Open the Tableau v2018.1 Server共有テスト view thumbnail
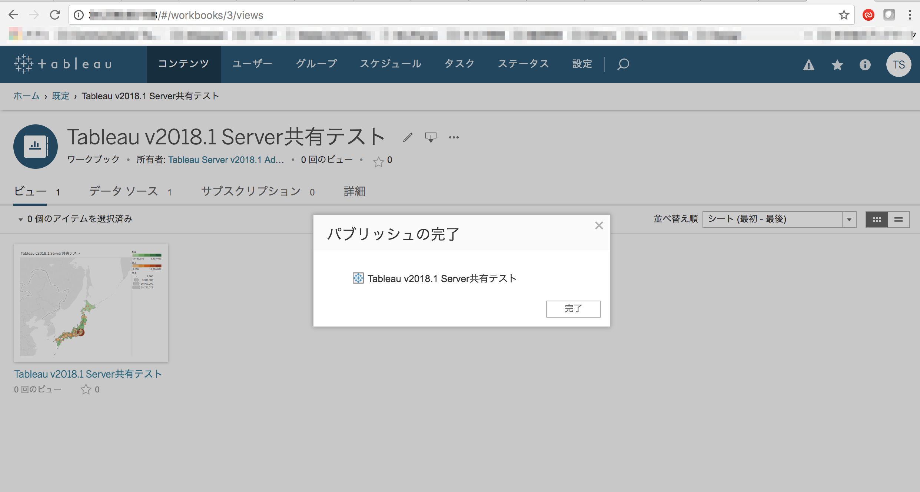This screenshot has width=920, height=492. (x=91, y=302)
